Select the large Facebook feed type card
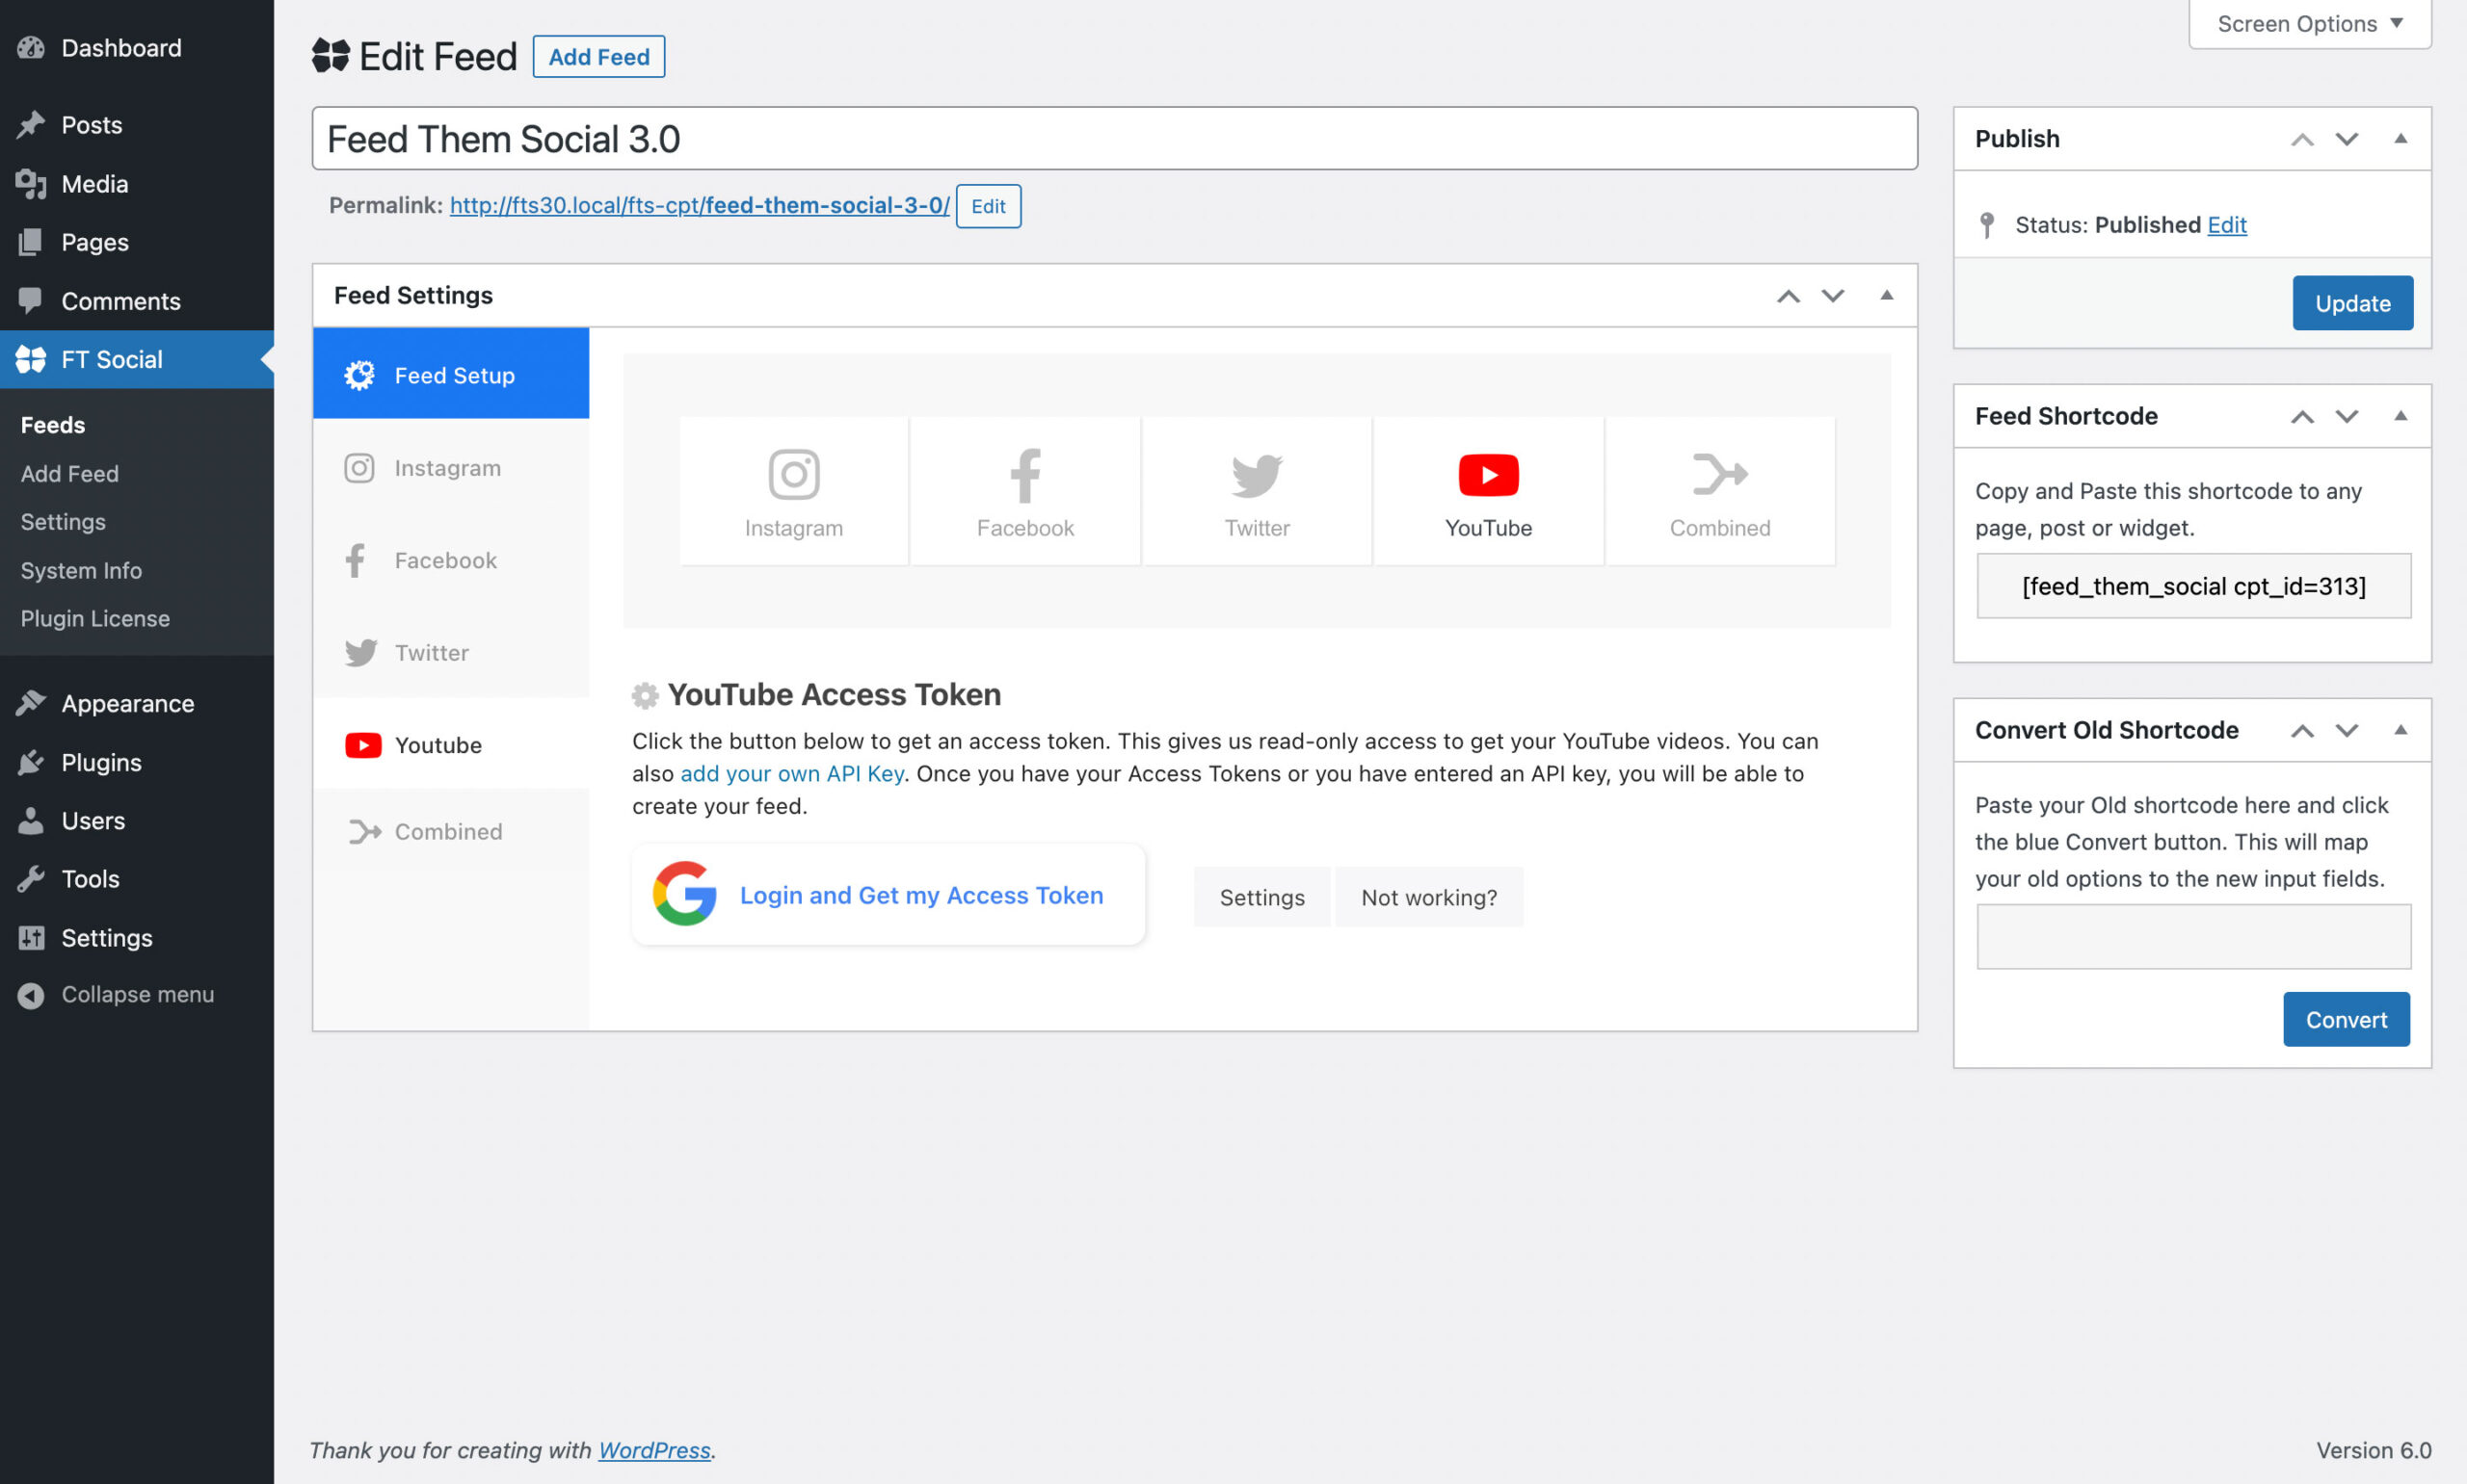Viewport: 2467px width, 1484px height. (x=1024, y=491)
